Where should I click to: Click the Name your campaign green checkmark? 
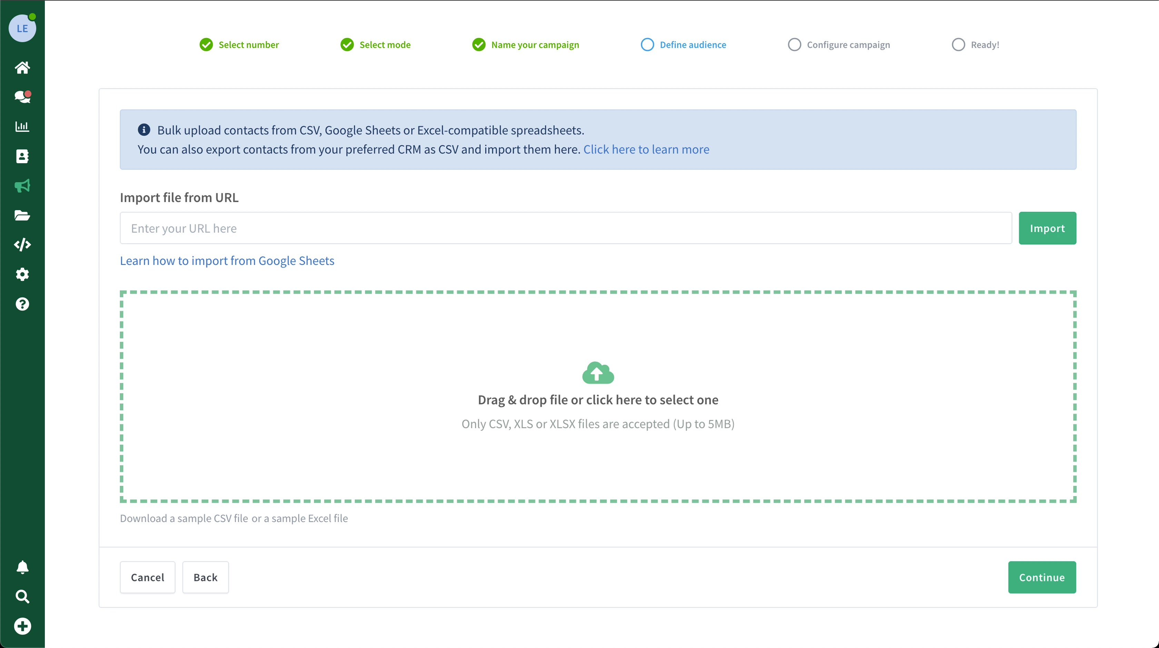click(x=479, y=45)
